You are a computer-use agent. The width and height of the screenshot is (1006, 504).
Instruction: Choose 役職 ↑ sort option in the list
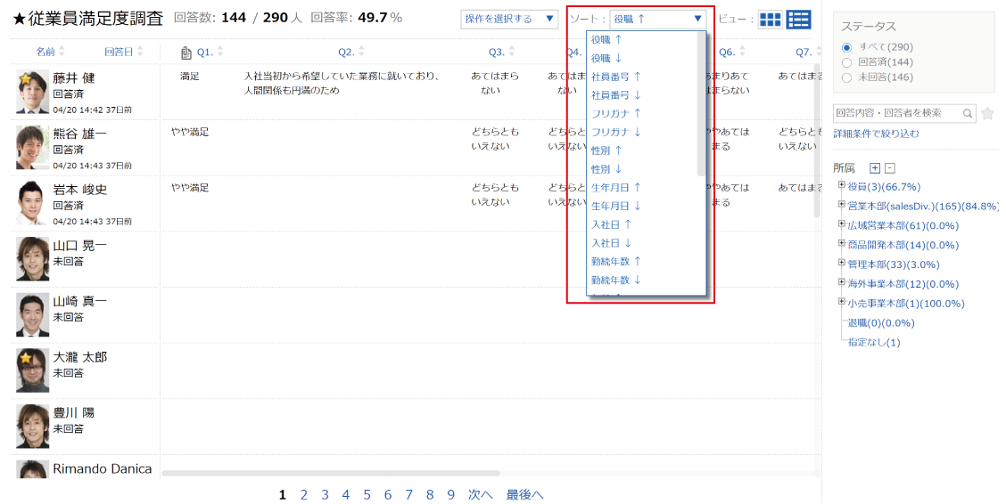tap(606, 40)
